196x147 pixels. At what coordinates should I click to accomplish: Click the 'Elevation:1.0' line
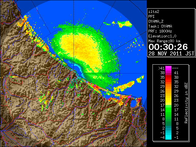point(162,36)
